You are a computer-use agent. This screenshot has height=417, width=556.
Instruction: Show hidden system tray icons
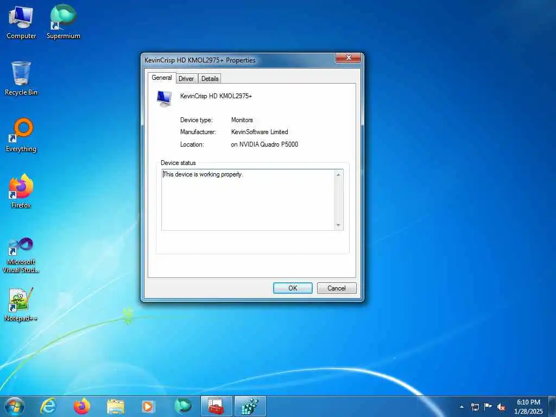(x=462, y=407)
